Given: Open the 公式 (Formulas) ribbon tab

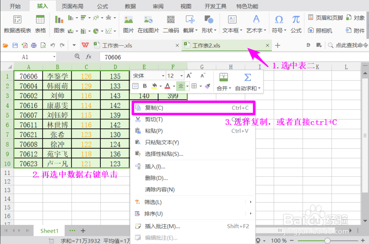Looking at the screenshot, I should pos(103,6).
